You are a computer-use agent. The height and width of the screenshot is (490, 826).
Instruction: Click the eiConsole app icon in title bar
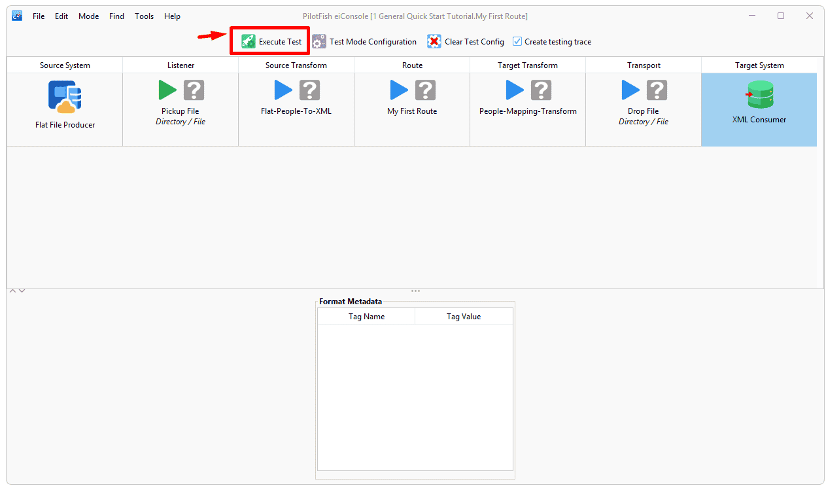(x=18, y=16)
